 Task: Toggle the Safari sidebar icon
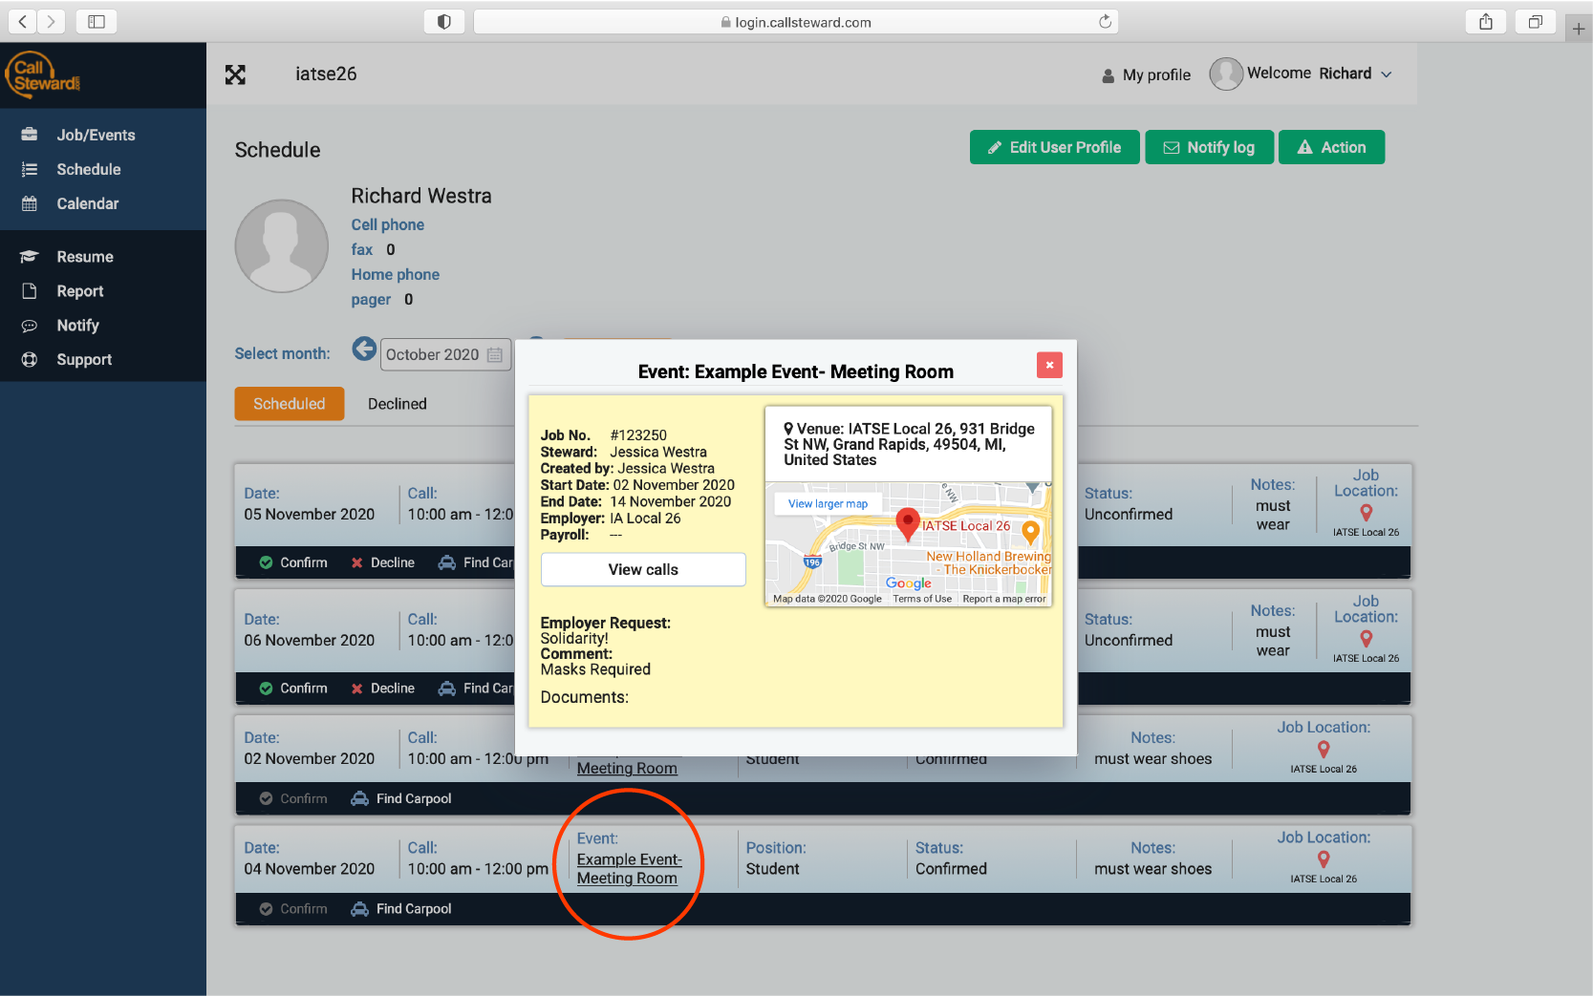pos(97,22)
